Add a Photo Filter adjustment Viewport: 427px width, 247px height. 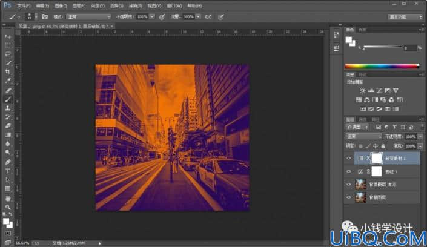pos(383,100)
